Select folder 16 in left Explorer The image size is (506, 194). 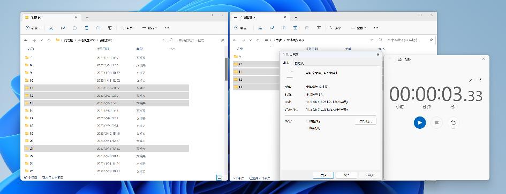107,111
